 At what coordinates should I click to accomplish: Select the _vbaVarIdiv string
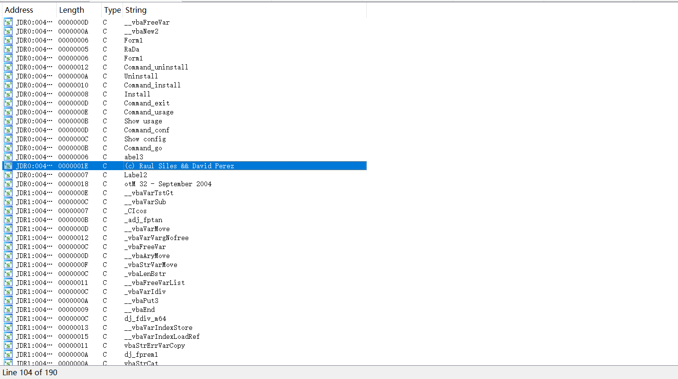(x=145, y=292)
